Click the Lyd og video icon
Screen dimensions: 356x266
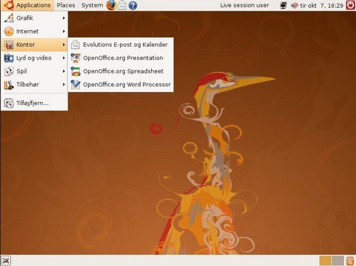click(9, 58)
